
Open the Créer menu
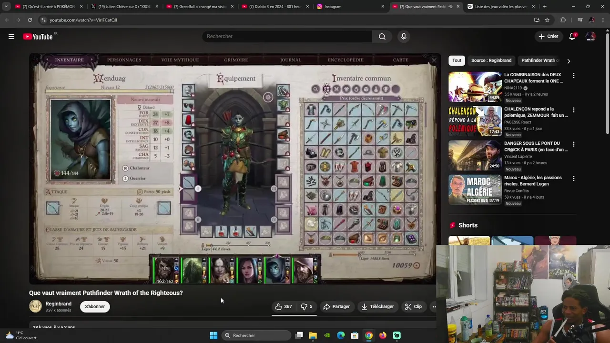tap(549, 37)
